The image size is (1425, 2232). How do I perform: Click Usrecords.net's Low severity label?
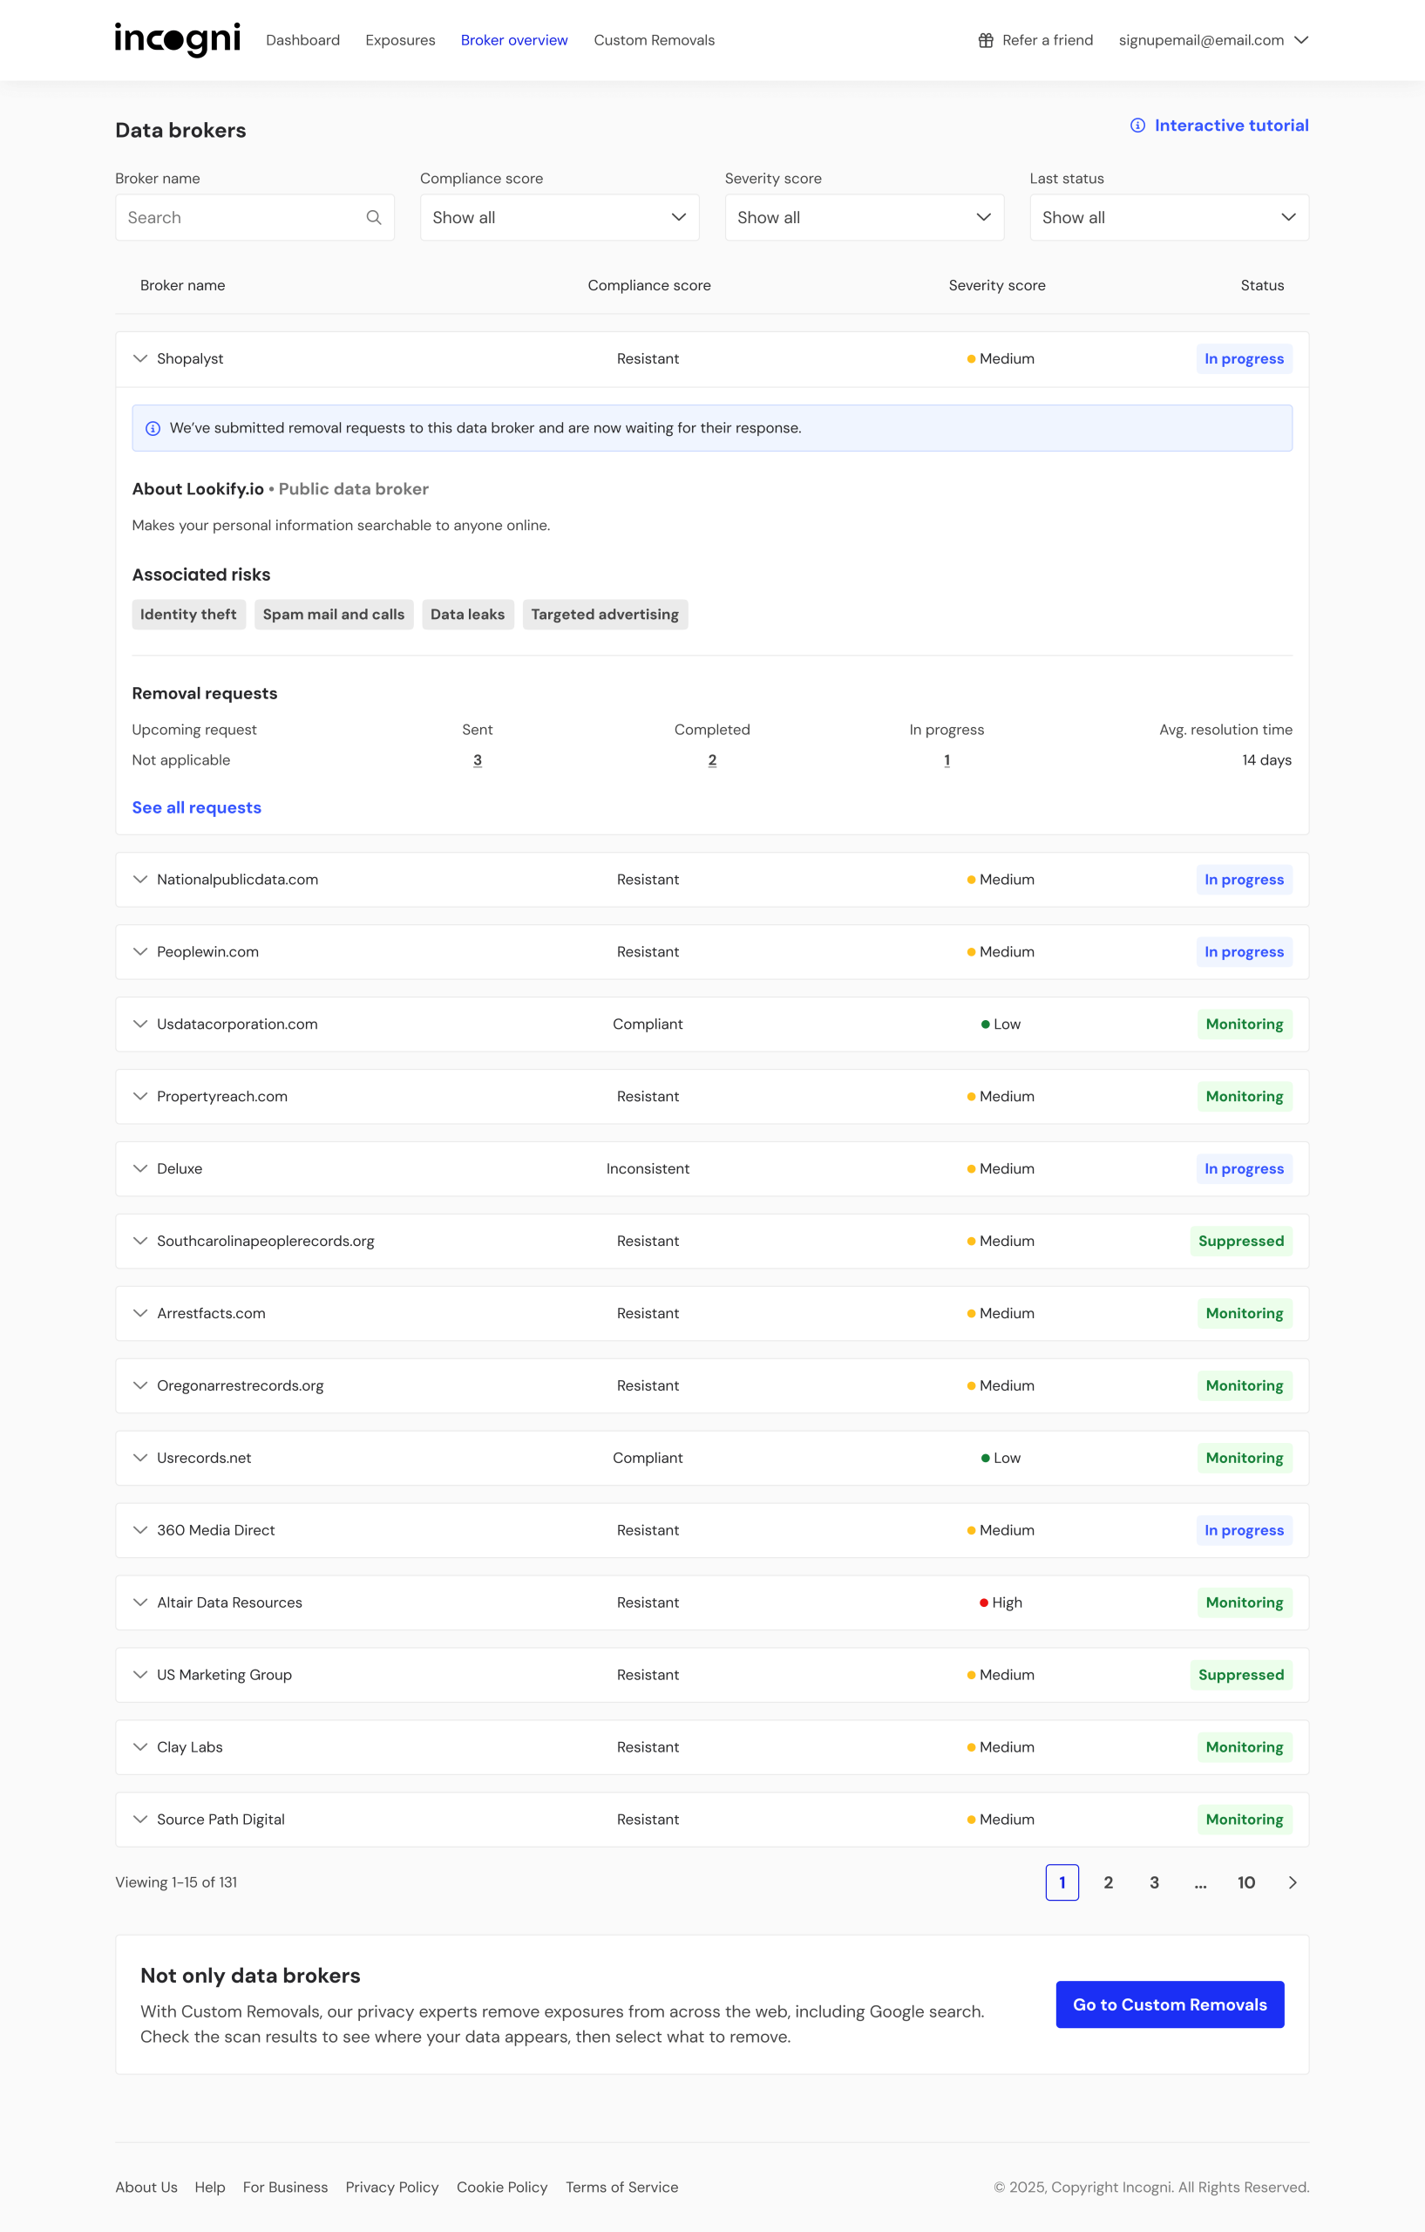tap(1001, 1458)
